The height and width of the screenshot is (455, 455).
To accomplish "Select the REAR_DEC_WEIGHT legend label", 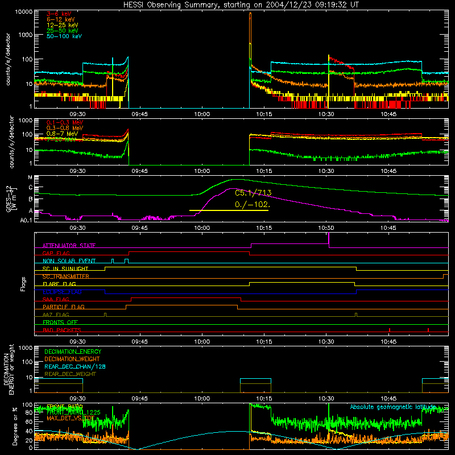I will pyautogui.click(x=70, y=374).
